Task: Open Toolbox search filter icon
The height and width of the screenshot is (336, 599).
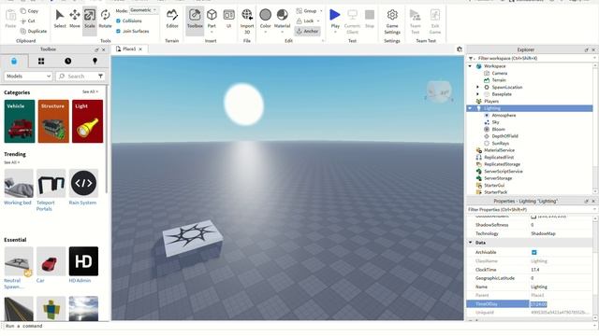Action: coord(100,77)
